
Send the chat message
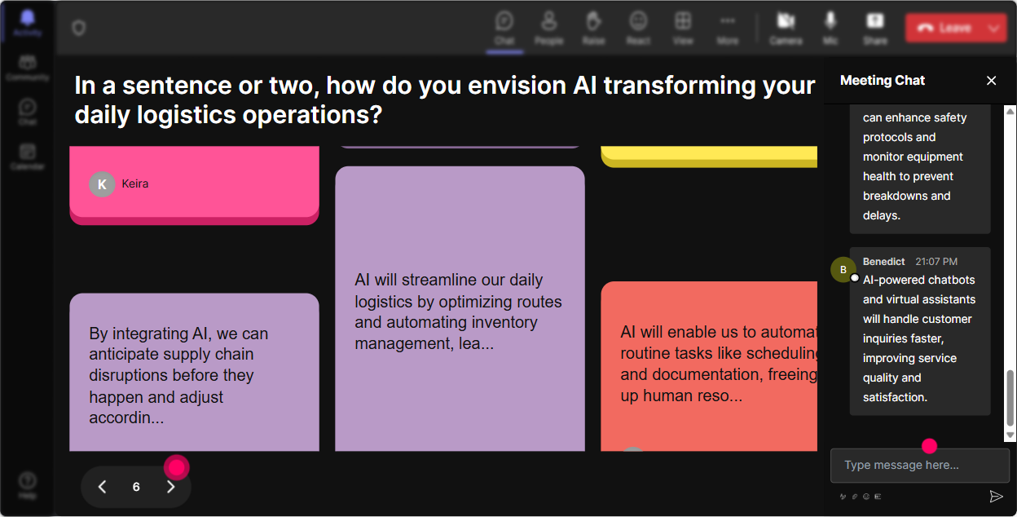(996, 496)
